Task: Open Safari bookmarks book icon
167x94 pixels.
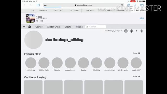Action: point(38,5)
